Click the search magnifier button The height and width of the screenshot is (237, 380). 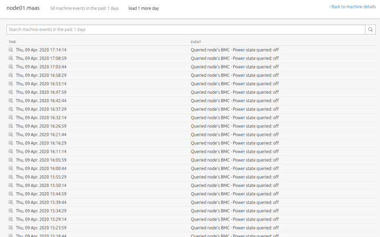(370, 29)
